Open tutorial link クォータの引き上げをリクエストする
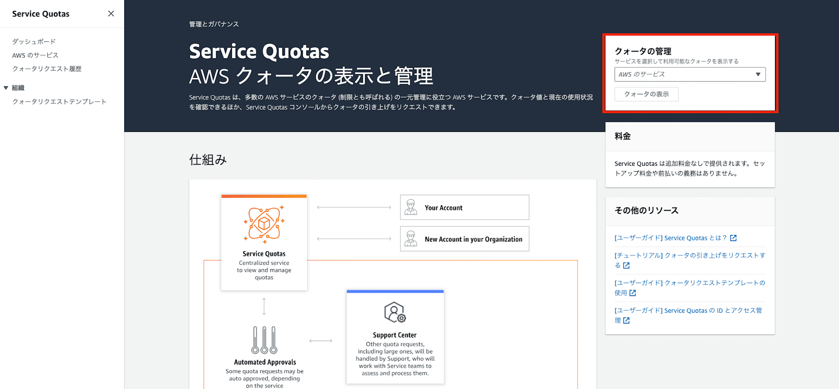The height and width of the screenshot is (389, 839). point(690,260)
